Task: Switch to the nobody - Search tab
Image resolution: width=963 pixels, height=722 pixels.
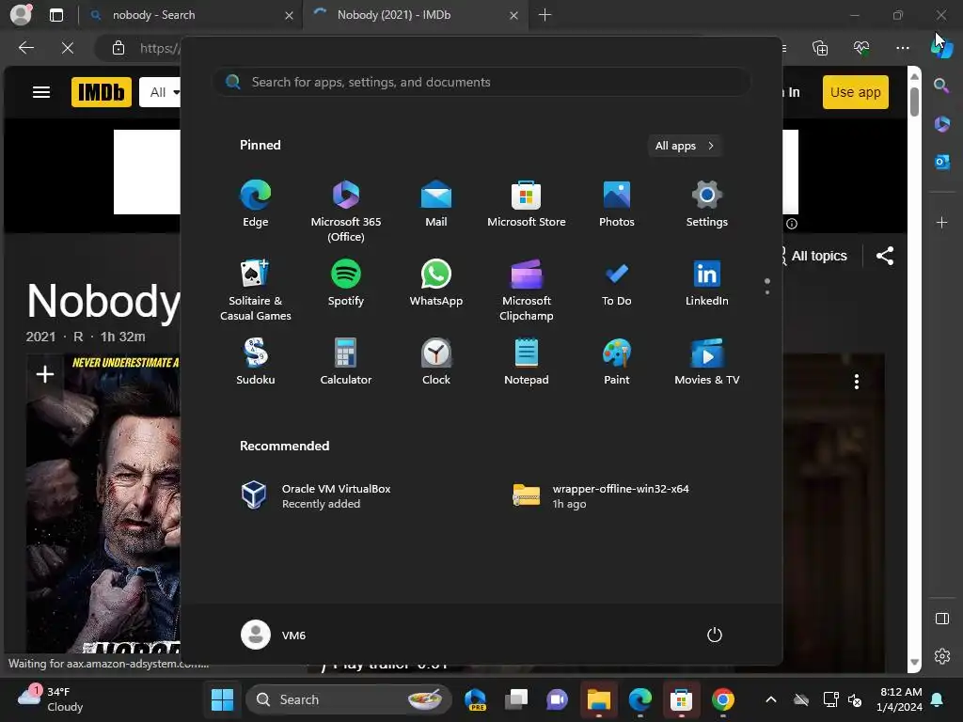Action: point(191,15)
